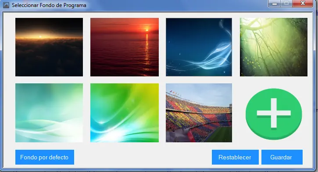Click the picture icon in the title bar
The image size is (318, 172).
(6, 5)
